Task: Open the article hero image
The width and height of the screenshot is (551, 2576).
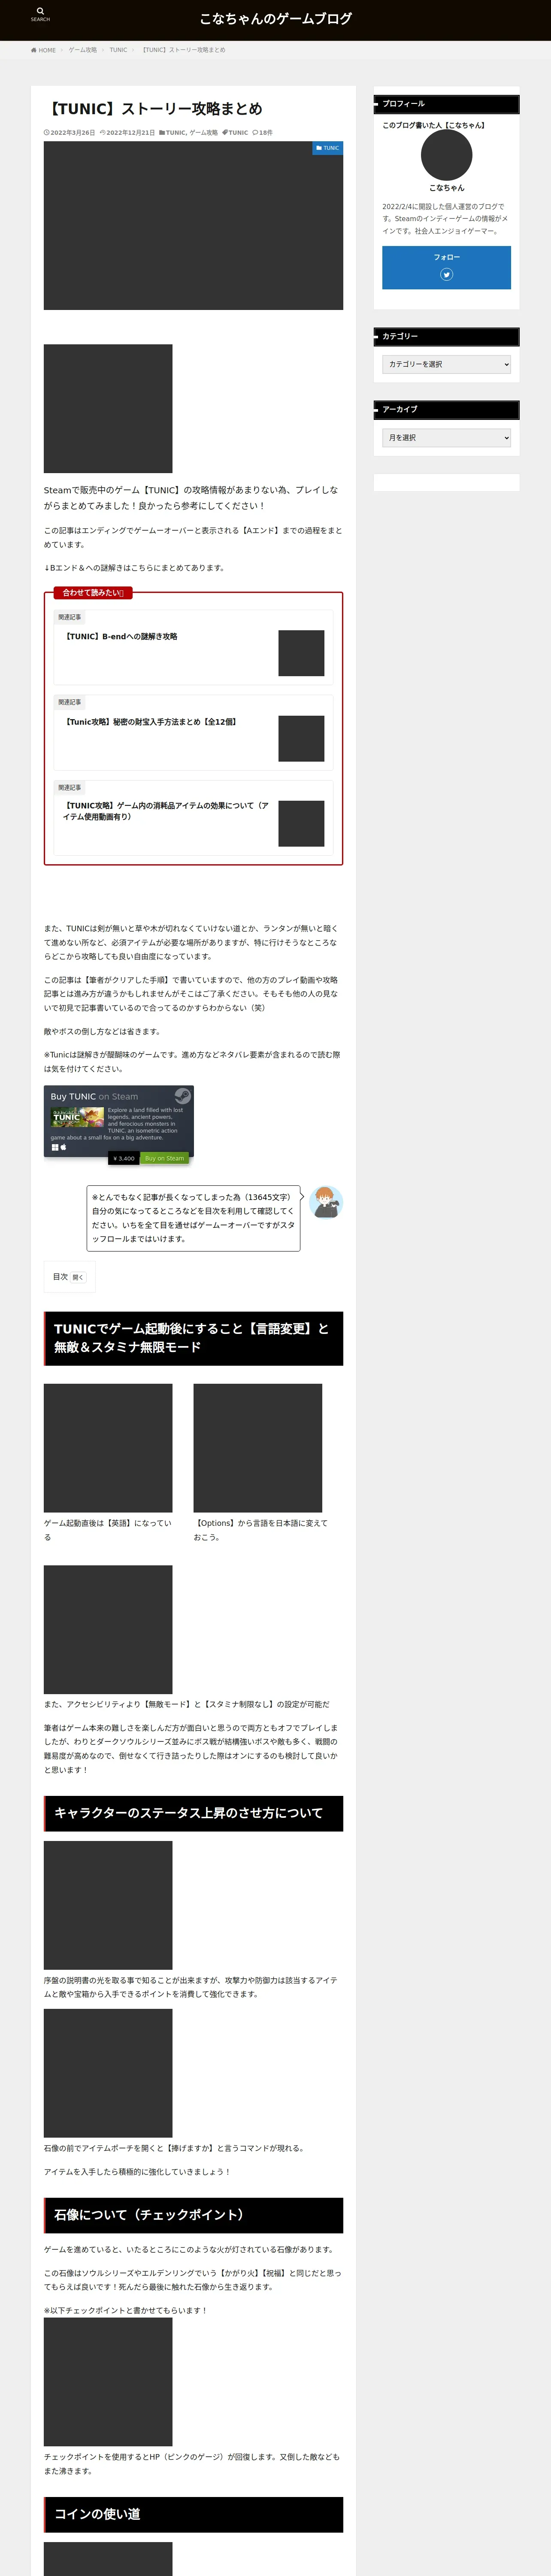Action: (193, 226)
